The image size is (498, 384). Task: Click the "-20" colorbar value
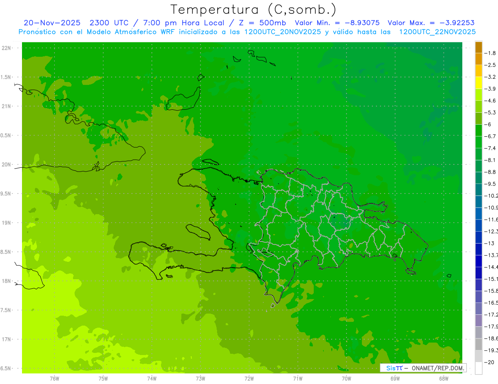coord(489,362)
